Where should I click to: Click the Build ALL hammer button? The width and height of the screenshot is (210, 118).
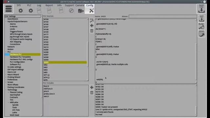tap(201, 26)
